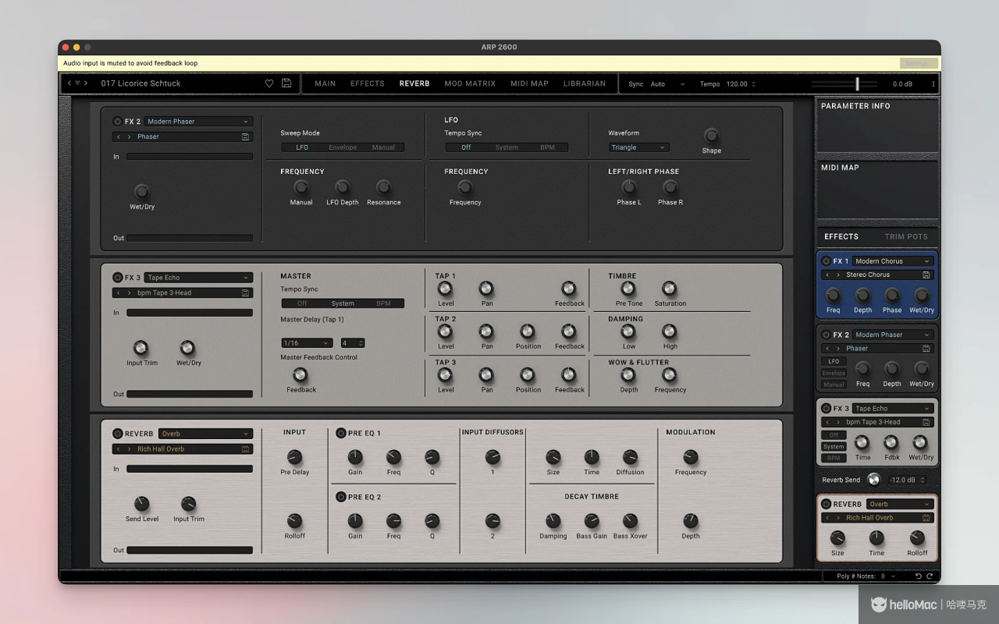Toggle REVERB power button in main panel
The image size is (999, 624).
[x=118, y=434]
